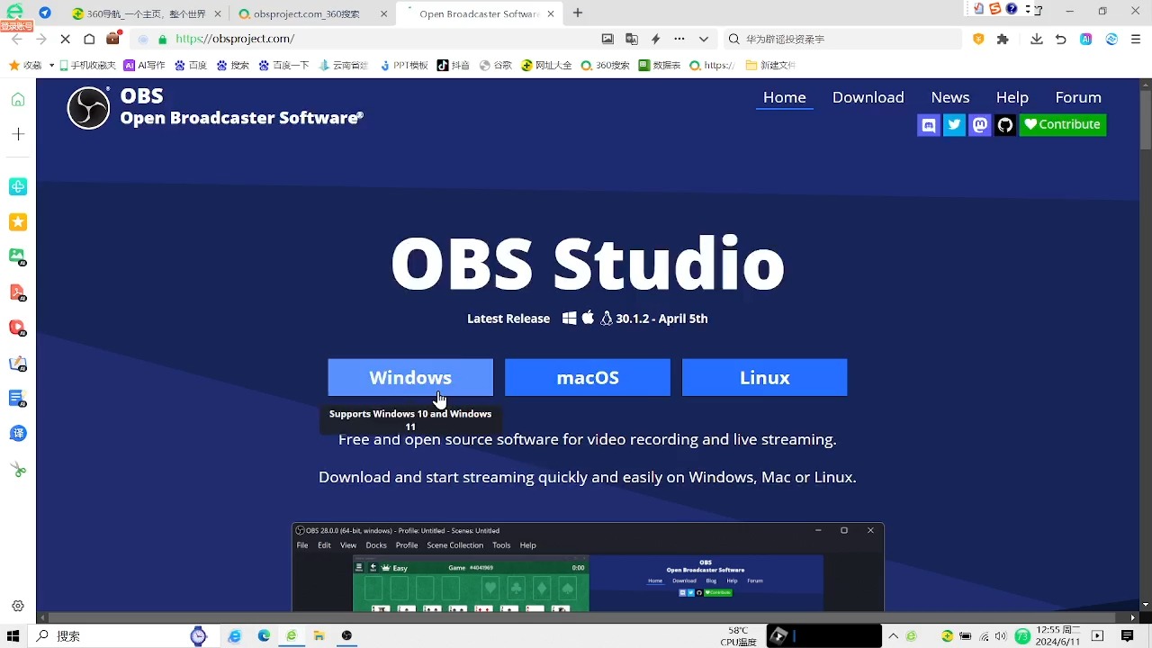This screenshot has width=1152, height=648.
Task: Open the downloads arrow icon
Action: pyautogui.click(x=1037, y=39)
